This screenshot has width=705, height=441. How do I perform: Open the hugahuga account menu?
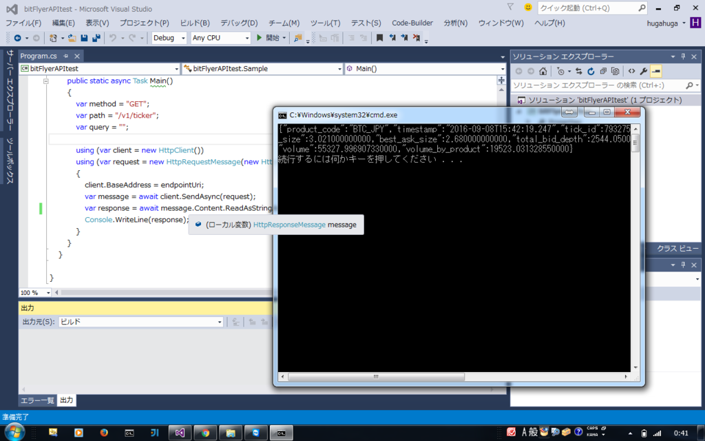[666, 23]
